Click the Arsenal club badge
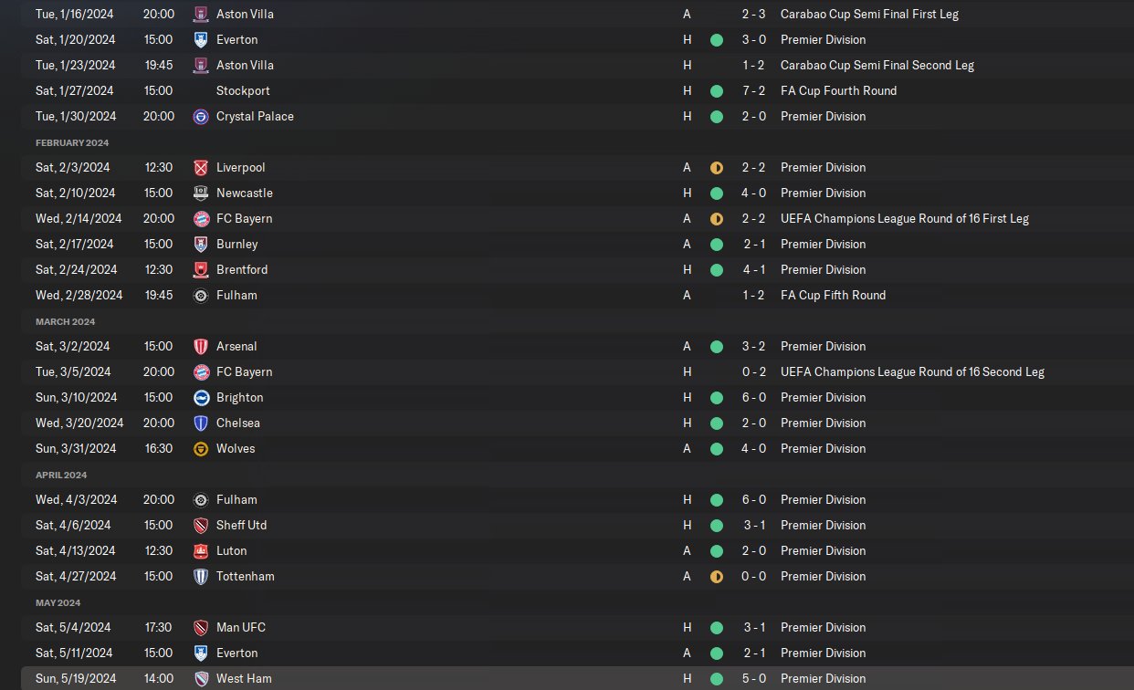Screen dimensions: 1134x690 201,347
